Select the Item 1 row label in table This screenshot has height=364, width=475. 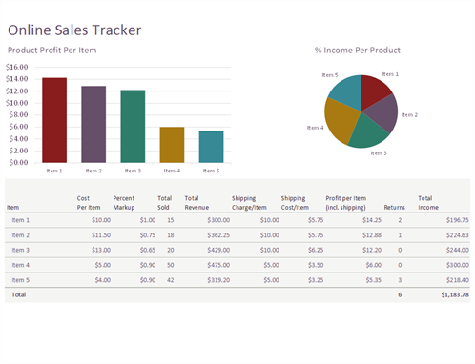(x=21, y=220)
